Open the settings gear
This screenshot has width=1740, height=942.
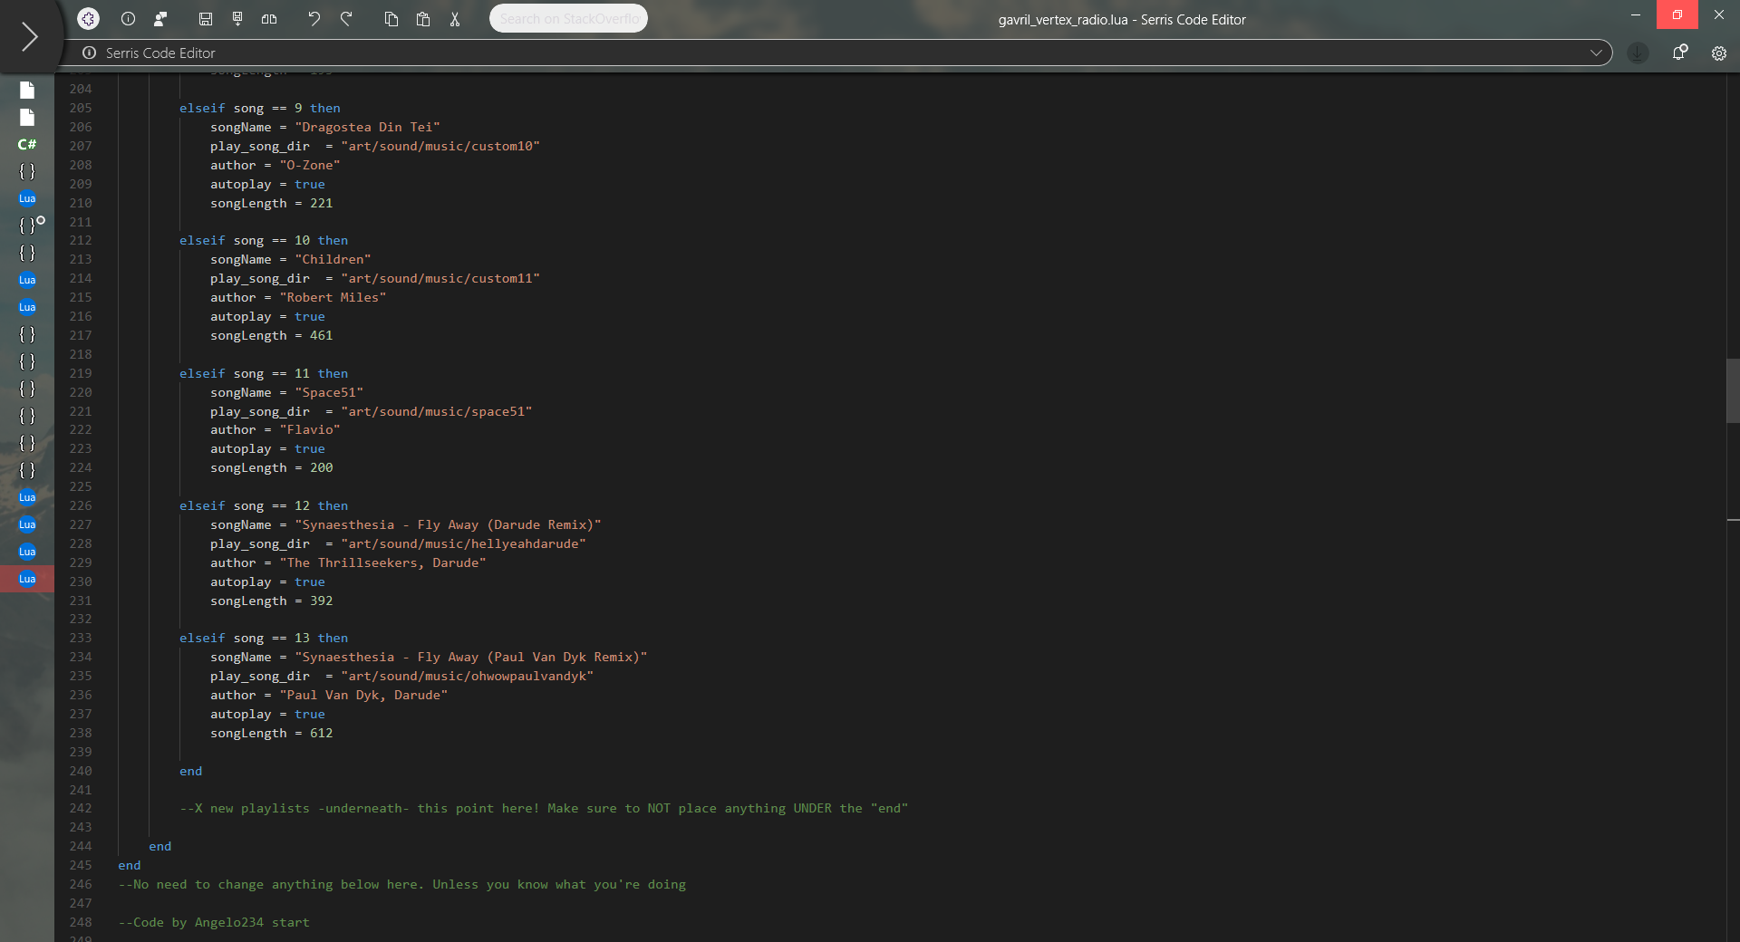click(x=1718, y=53)
